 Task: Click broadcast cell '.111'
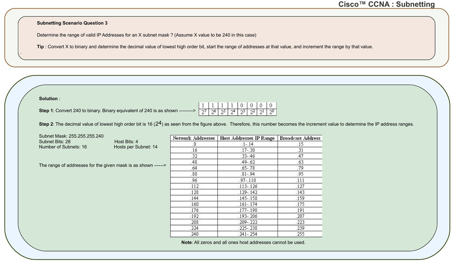pos(300,180)
